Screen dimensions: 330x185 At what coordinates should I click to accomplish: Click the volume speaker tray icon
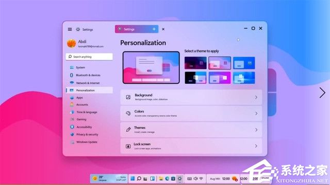(195, 178)
